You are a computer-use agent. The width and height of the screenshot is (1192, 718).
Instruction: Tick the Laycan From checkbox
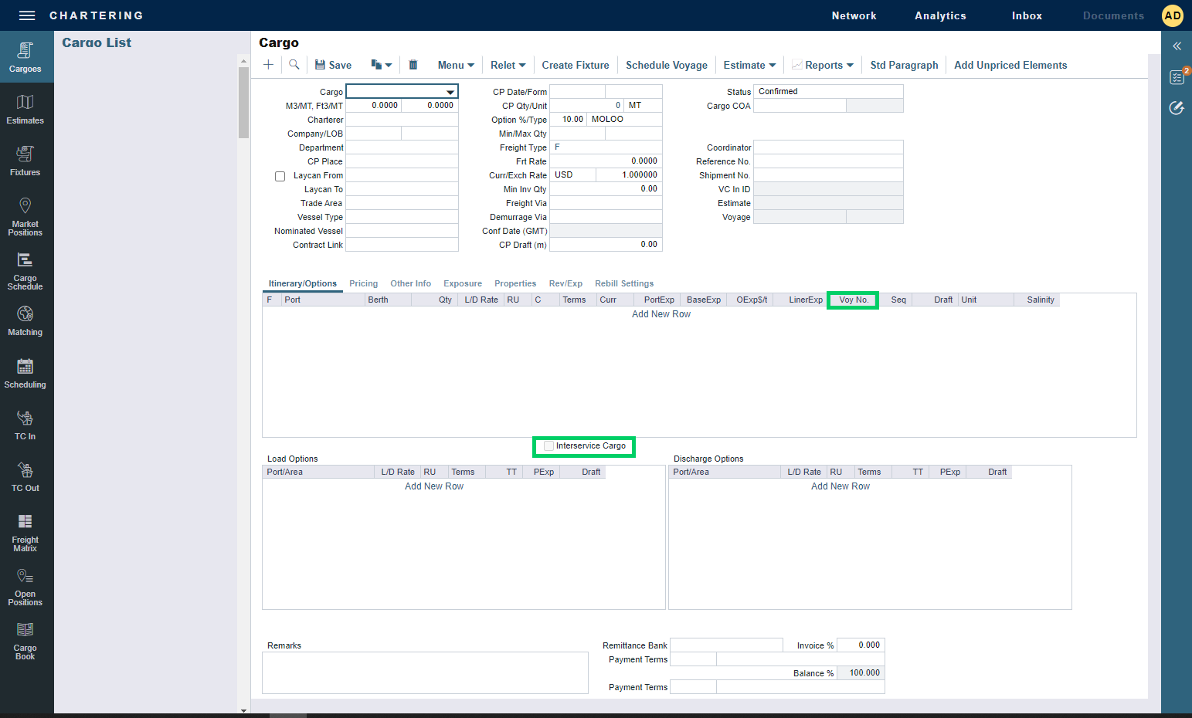[x=280, y=176]
